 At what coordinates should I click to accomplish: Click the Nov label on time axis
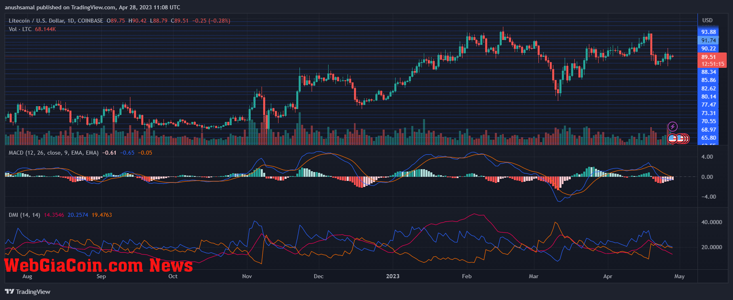pyautogui.click(x=247, y=277)
